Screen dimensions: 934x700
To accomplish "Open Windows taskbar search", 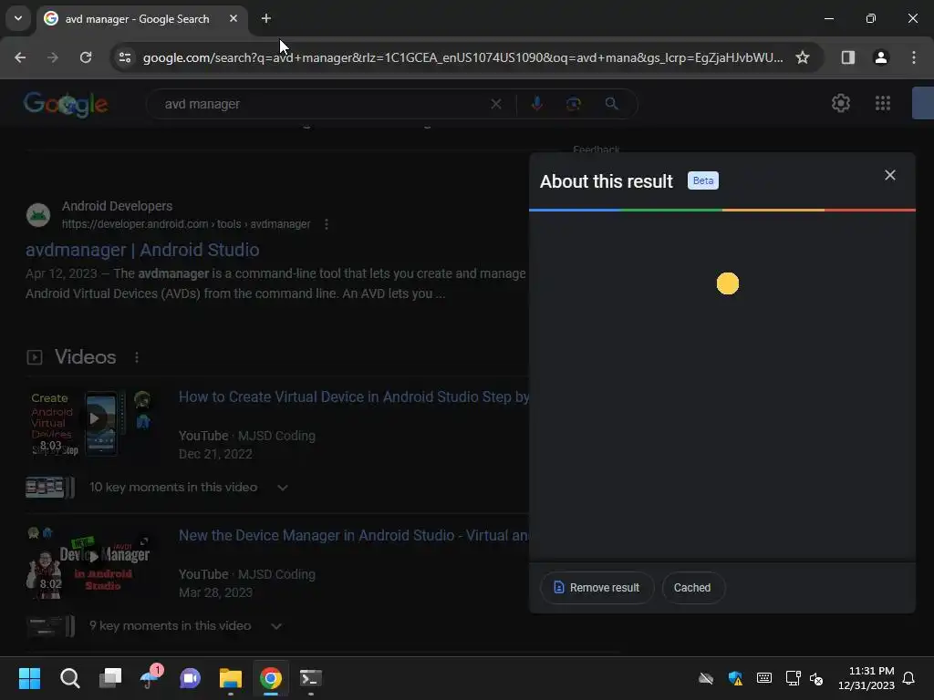I will [x=69, y=678].
